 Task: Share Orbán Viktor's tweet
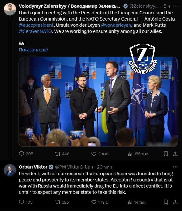pos(175,202)
